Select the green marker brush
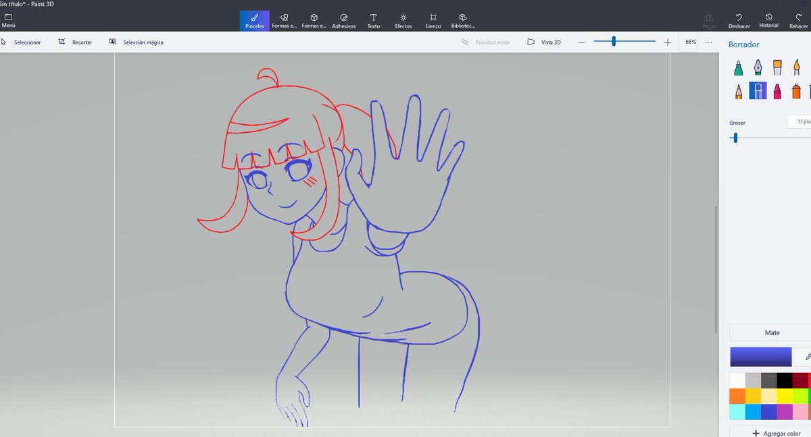Image resolution: width=811 pixels, height=437 pixels. point(739,67)
